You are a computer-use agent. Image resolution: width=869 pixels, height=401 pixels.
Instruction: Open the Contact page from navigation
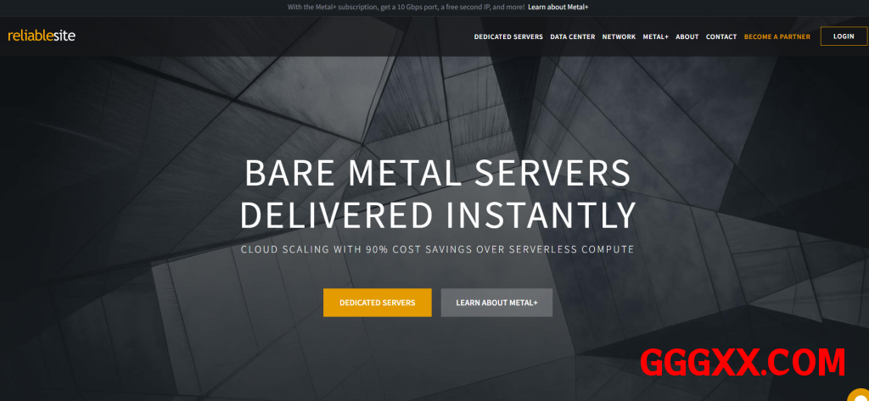(721, 37)
